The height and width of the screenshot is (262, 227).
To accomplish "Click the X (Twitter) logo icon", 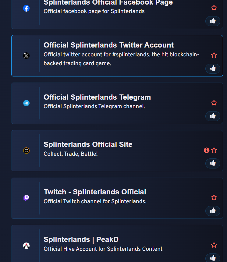I will (x=26, y=56).
